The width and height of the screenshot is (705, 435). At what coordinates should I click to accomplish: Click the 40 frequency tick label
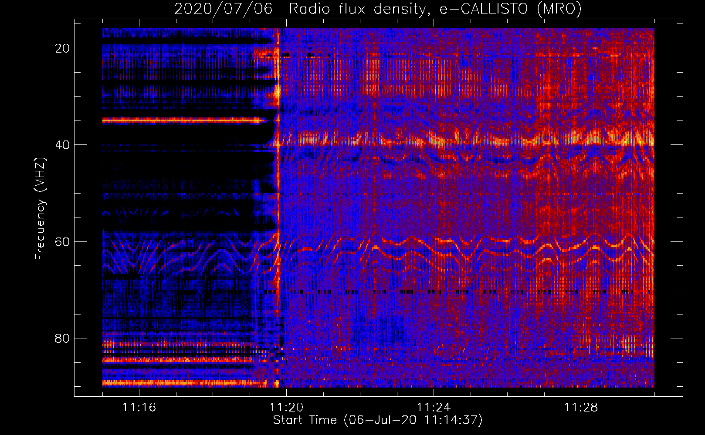click(x=62, y=145)
